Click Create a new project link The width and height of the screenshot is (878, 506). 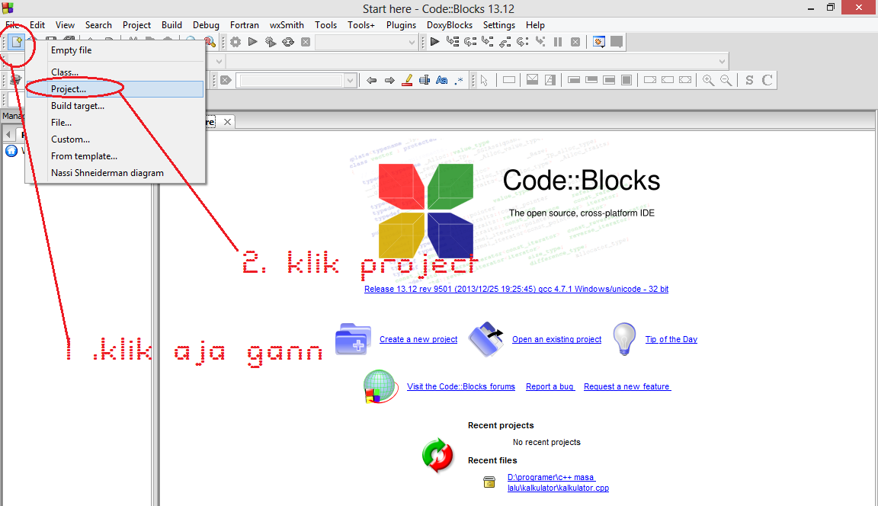[x=418, y=339]
